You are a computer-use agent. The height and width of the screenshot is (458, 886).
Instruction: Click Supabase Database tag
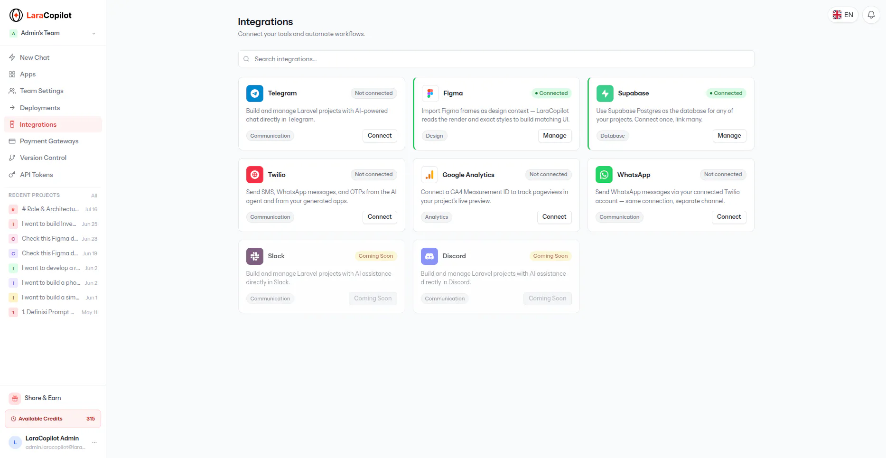613,136
